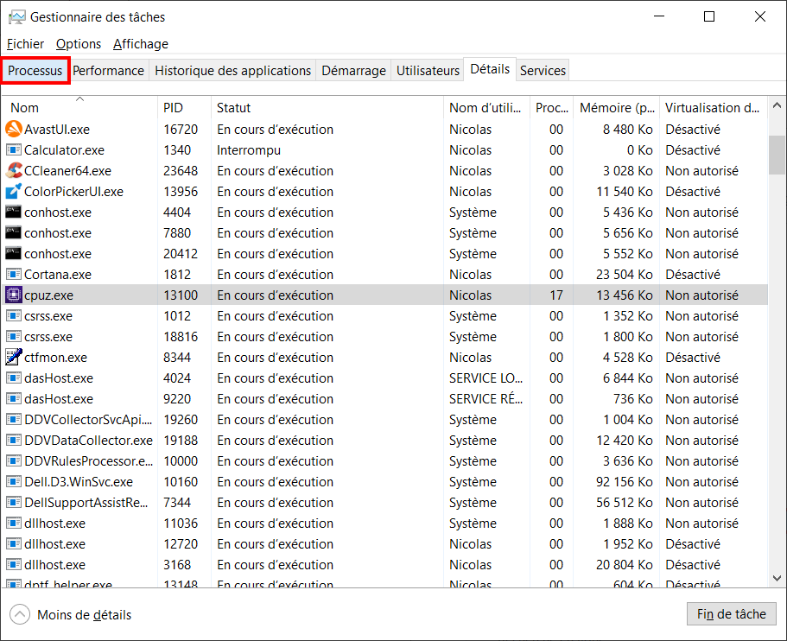The image size is (787, 641).
Task: Click the 20 804 Ko memory value
Action: [625, 565]
